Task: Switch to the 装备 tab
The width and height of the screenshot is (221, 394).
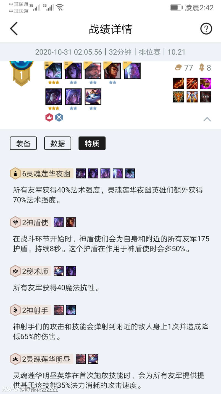Action: tap(23, 144)
